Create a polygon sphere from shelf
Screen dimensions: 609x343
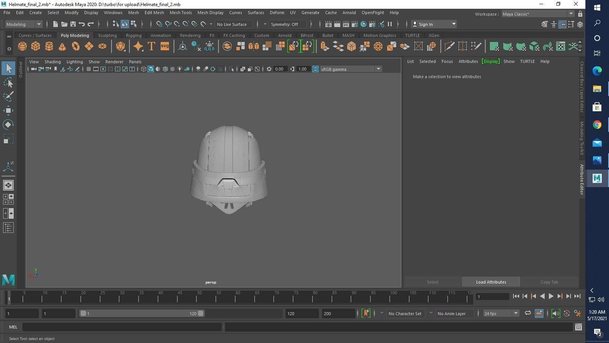tap(22, 46)
